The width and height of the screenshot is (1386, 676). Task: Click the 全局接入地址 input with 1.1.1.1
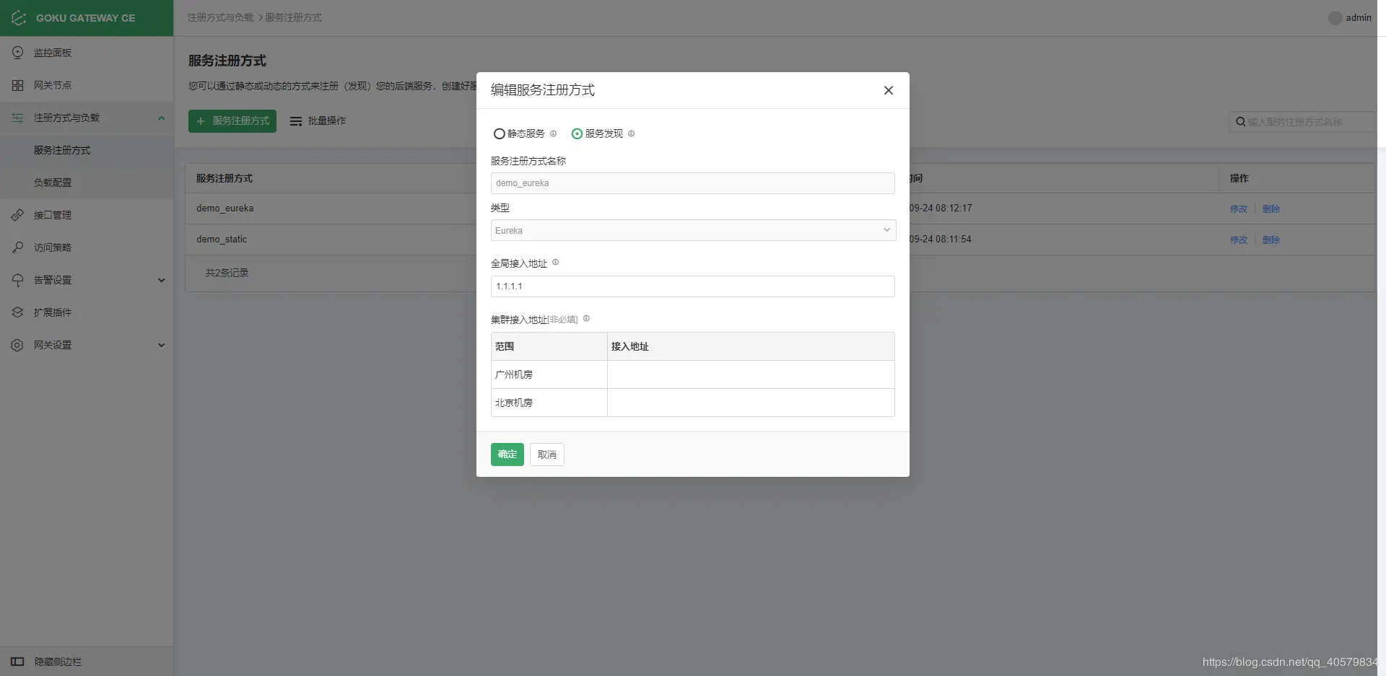click(693, 286)
